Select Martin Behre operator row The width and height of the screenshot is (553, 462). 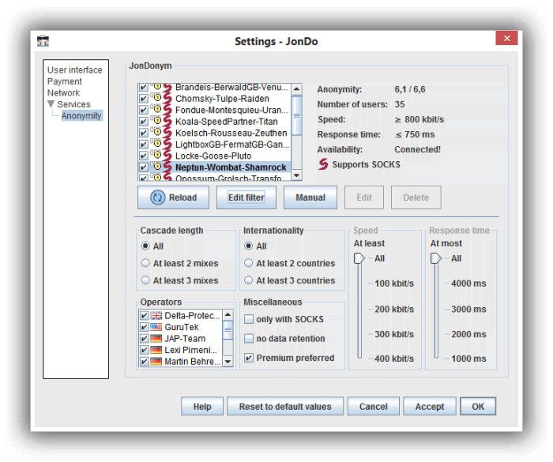(x=181, y=362)
